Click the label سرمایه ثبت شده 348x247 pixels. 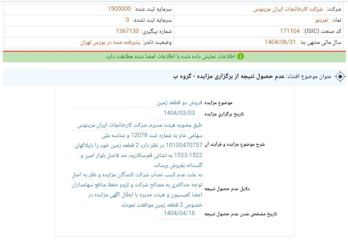point(153,9)
